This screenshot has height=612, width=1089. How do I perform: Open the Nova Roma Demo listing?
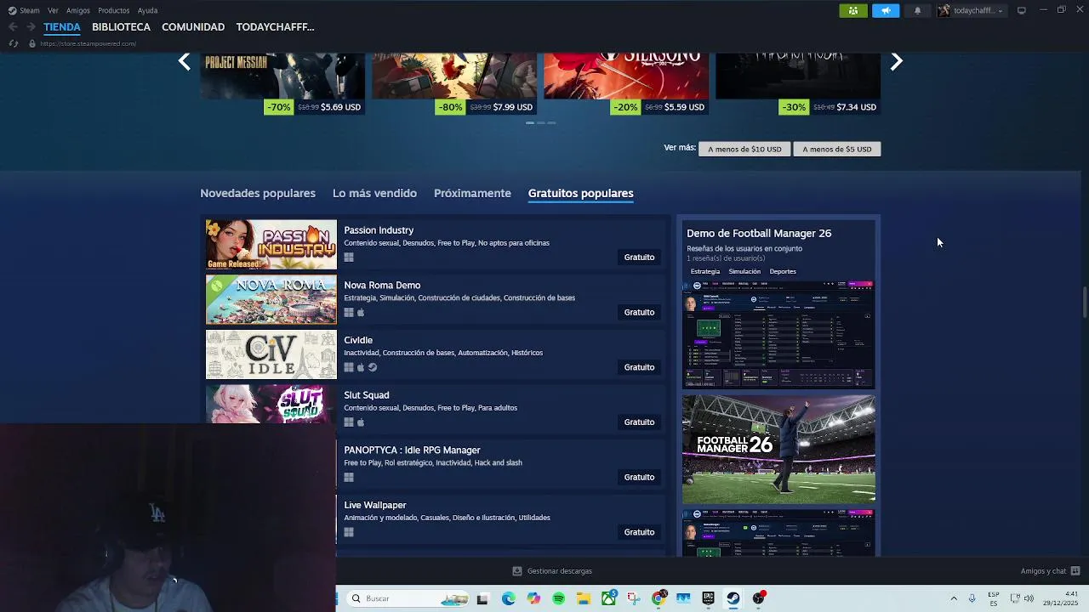(434, 299)
